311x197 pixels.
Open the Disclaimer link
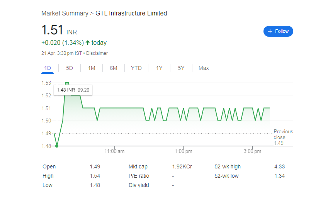[97, 53]
